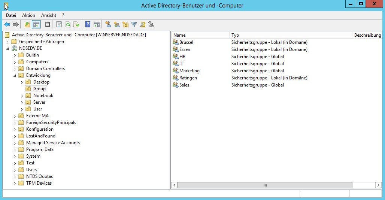385x200 pixels.
Task: Sort by the Typ column header
Action: 290,35
